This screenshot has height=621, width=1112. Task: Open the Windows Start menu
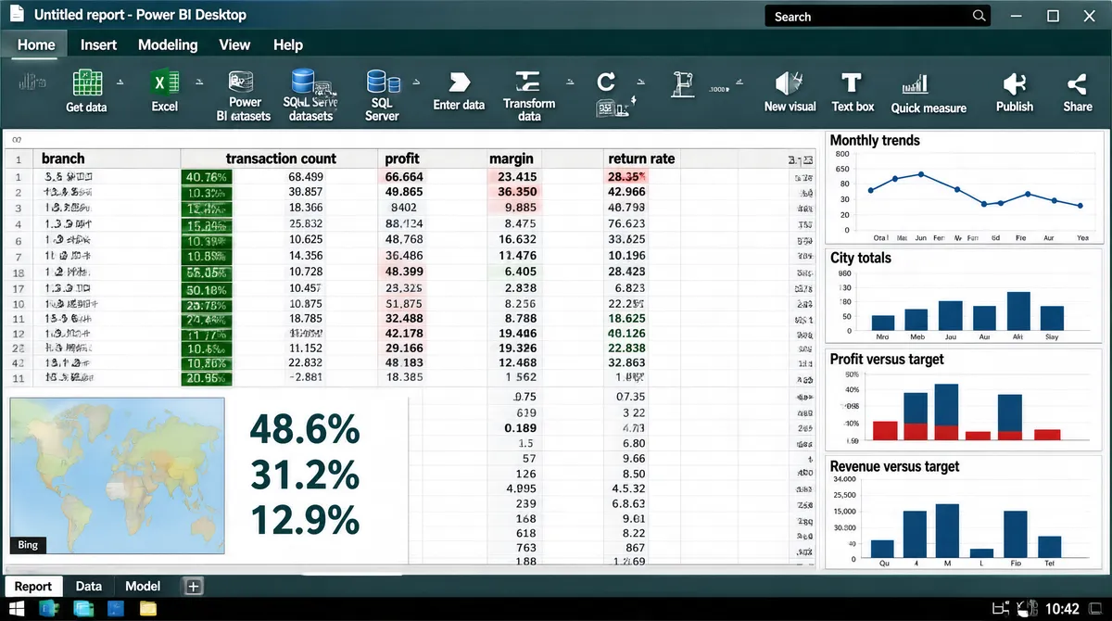pos(17,609)
